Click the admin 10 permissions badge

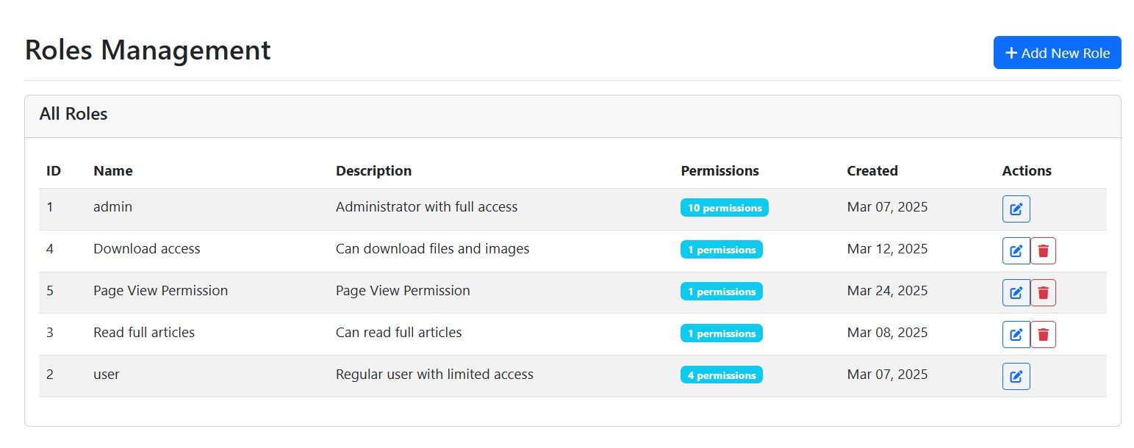click(x=724, y=208)
